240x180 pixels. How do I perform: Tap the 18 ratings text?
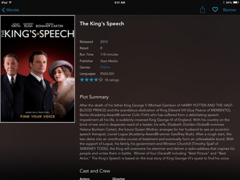112,80
